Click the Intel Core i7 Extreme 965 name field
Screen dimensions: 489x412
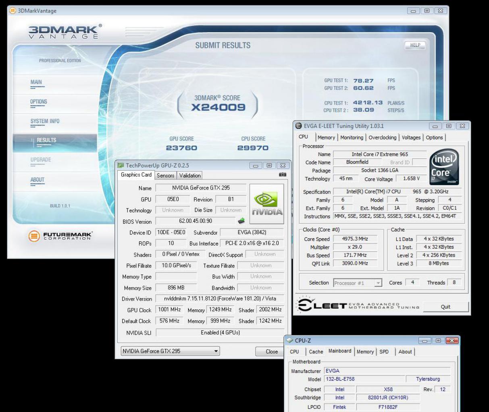[380, 154]
